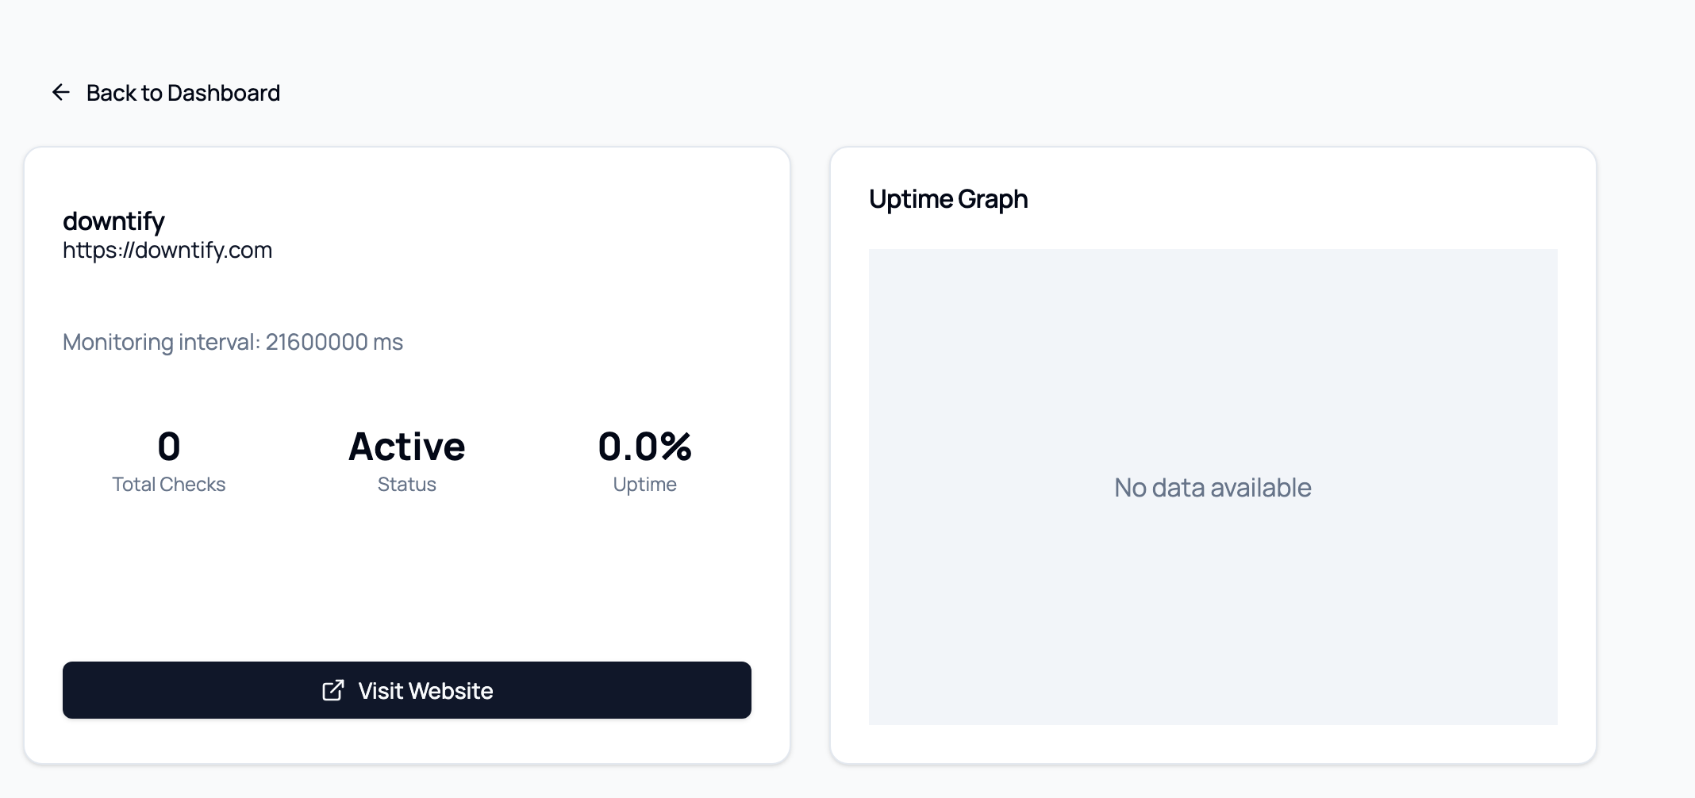
Task: Click the word Graph in panel heading
Action: tap(993, 199)
